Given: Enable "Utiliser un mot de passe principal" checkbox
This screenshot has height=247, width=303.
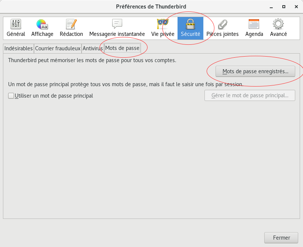Looking at the screenshot, I should pos(11,96).
